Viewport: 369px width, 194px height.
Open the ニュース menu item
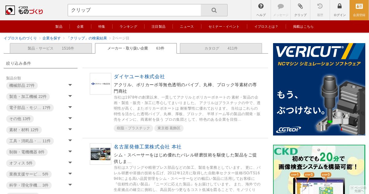point(187,26)
